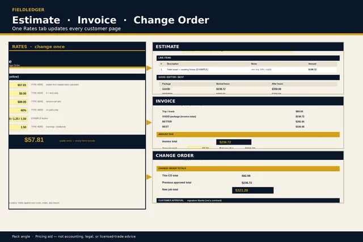Click the yellow '1.25 / 1.50' factors cell
This screenshot has width=363, height=242.
[19, 118]
